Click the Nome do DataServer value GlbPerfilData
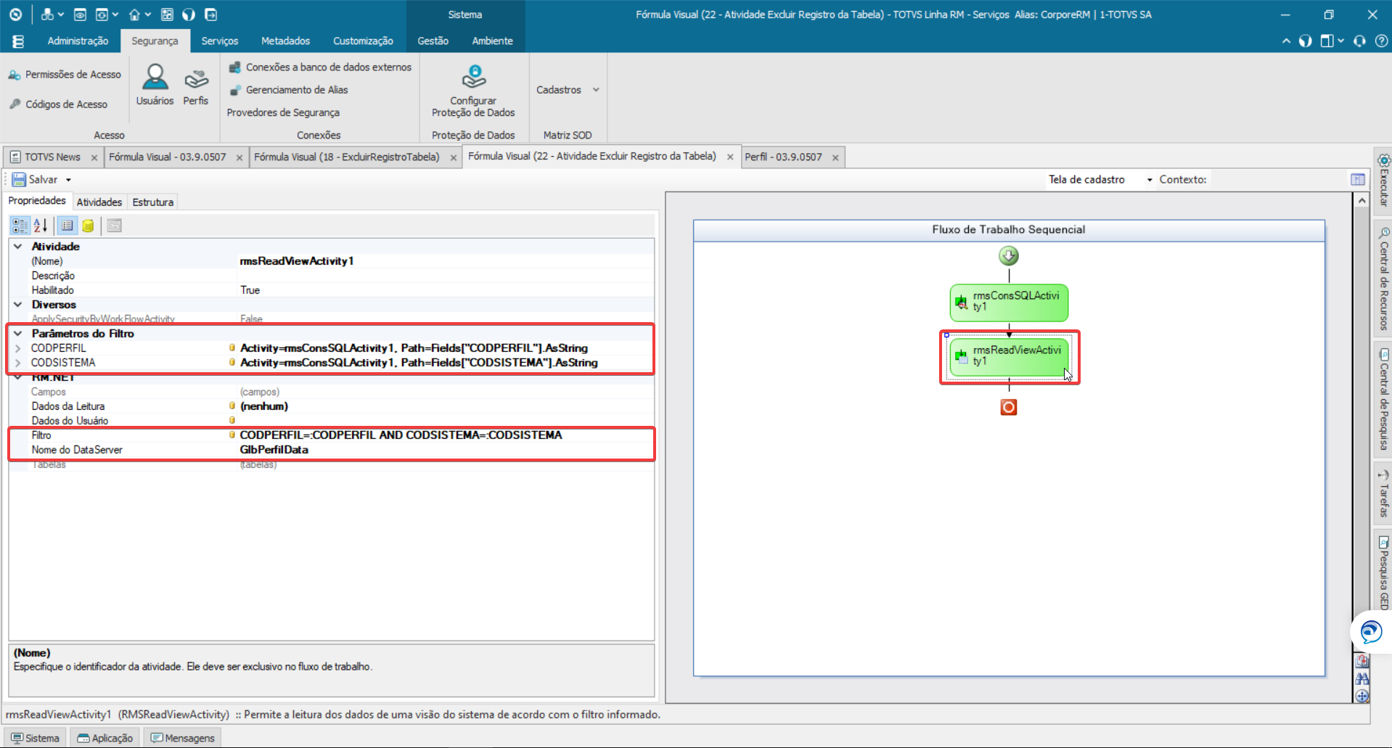The width and height of the screenshot is (1392, 748). (x=274, y=450)
